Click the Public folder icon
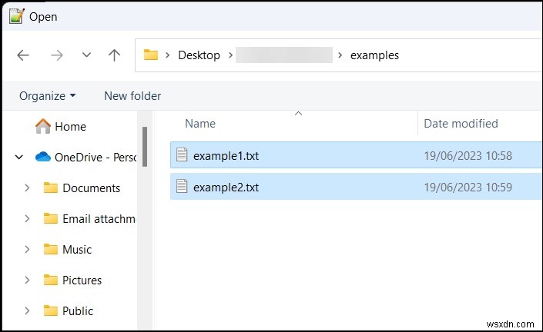 (51, 310)
